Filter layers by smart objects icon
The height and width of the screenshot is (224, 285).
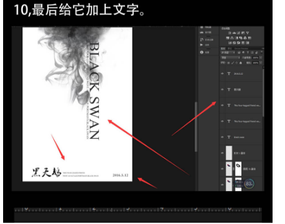(256, 52)
